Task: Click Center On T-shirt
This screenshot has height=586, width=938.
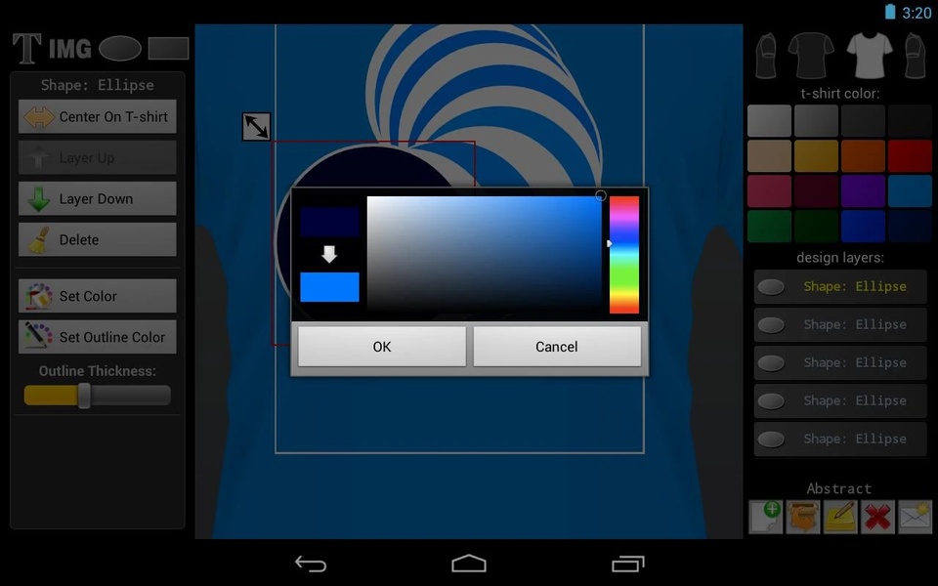Action: [98, 116]
